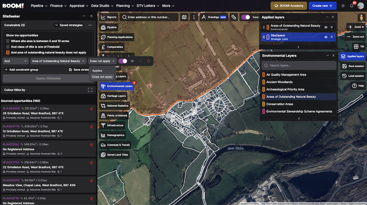Image resolution: width=367 pixels, height=205 pixels.
Task: Open the DTV Letters menu
Action: click(x=148, y=6)
